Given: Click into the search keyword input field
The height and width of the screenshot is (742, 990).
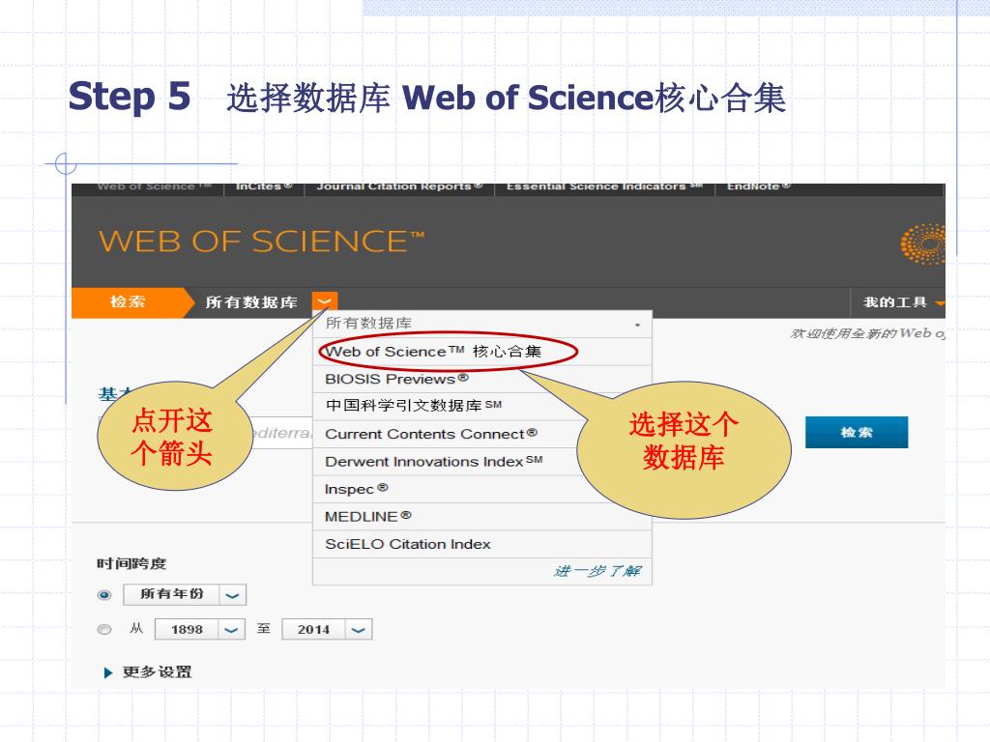Looking at the screenshot, I should click(281, 433).
